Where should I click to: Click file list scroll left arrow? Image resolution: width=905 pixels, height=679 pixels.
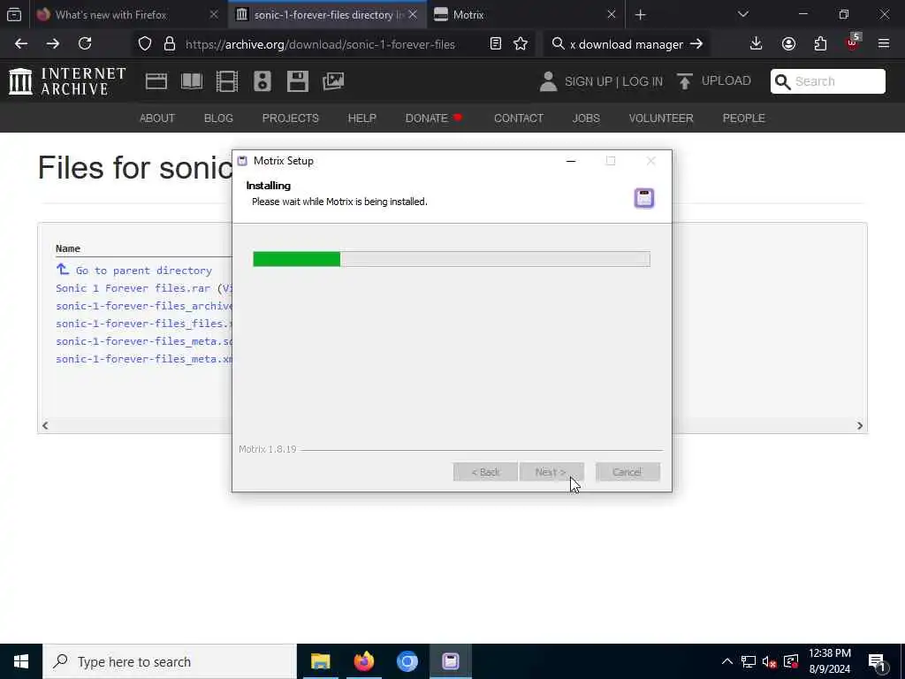click(x=45, y=425)
